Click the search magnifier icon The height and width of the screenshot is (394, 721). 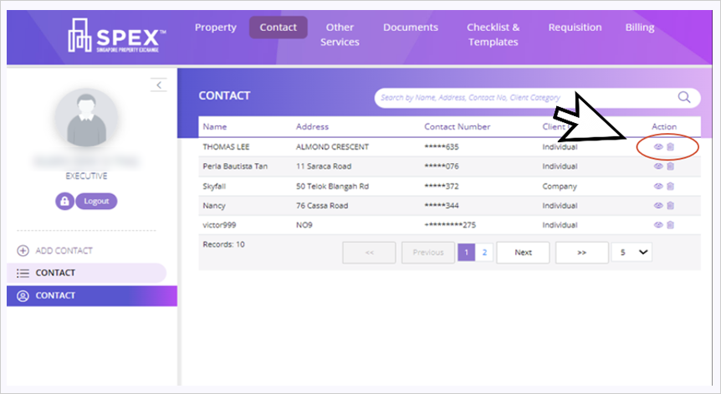click(684, 97)
